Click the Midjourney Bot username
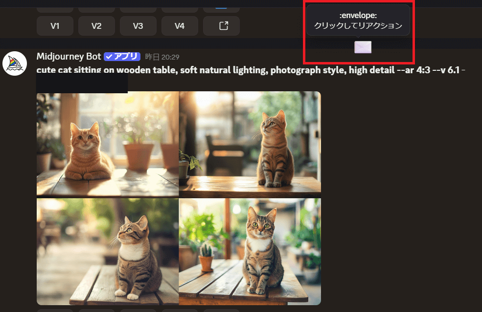The image size is (482, 312). click(x=69, y=57)
